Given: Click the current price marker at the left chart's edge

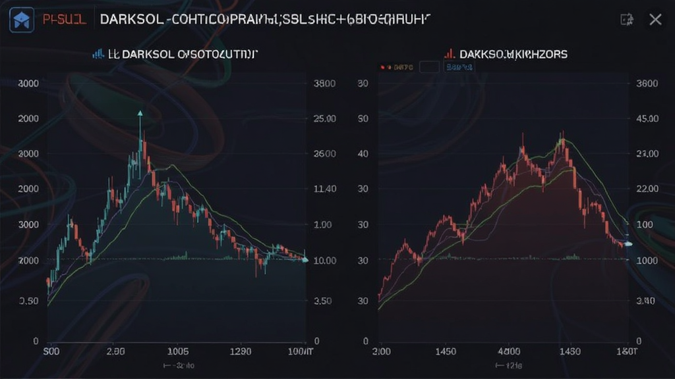Looking at the screenshot, I should pos(305,260).
